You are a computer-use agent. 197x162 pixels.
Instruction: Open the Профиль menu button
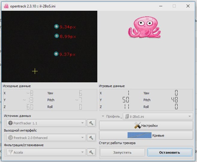pos(112,116)
